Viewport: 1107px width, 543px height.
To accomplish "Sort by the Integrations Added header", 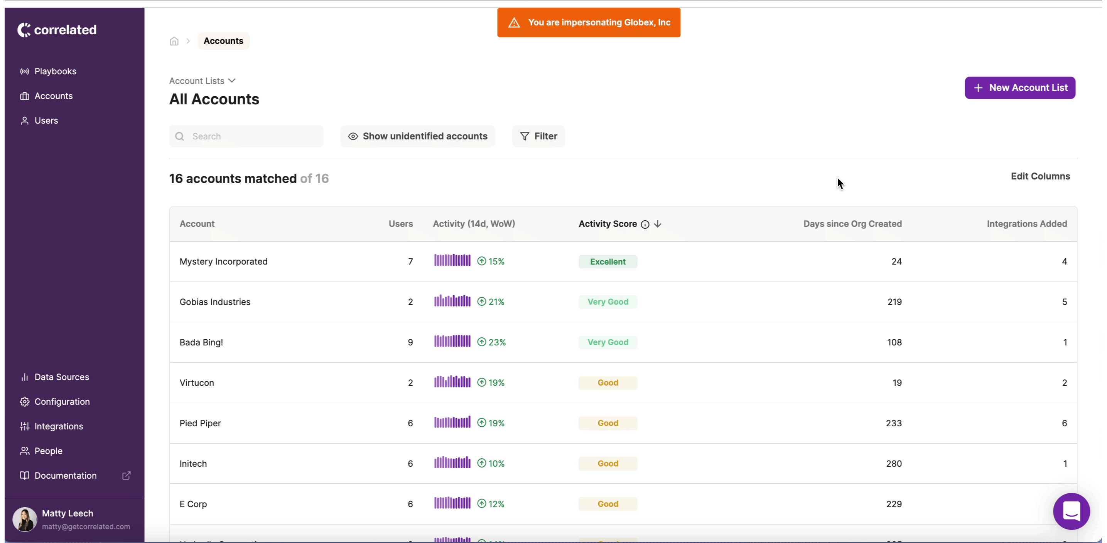I will [1027, 224].
